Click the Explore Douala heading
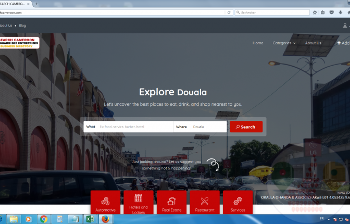 (173, 92)
